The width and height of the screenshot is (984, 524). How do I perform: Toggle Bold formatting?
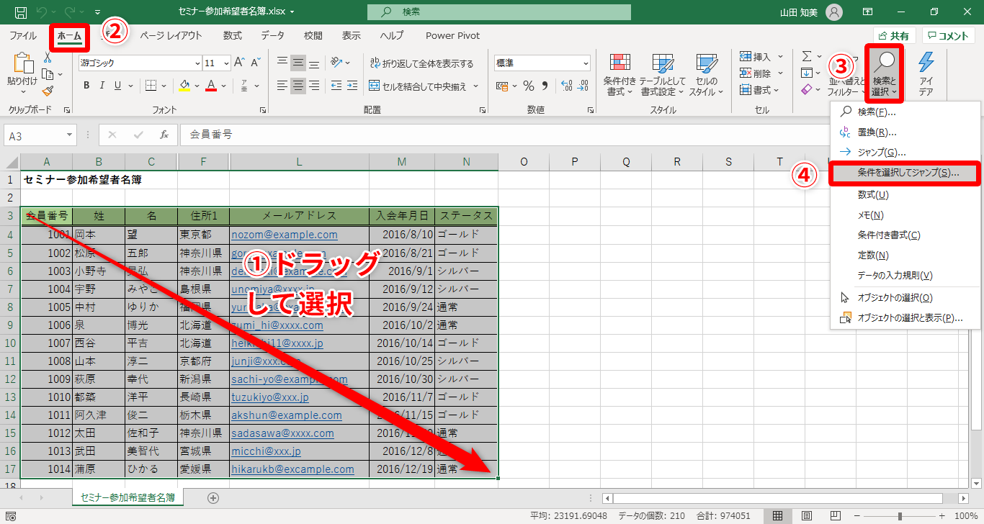[86, 86]
